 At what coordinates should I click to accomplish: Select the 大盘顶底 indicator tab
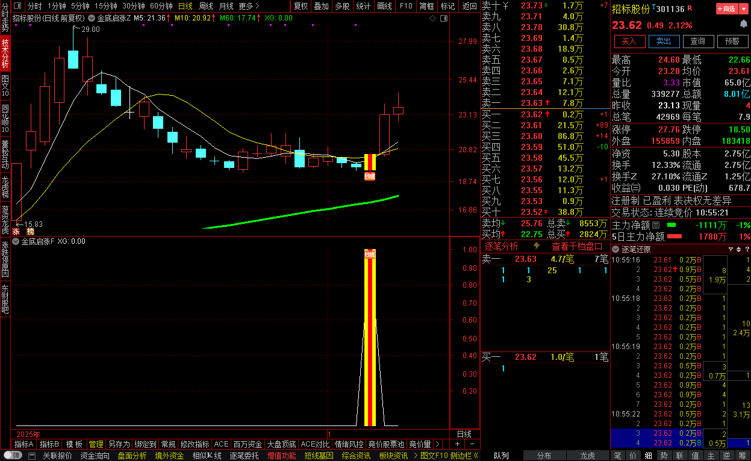pos(282,444)
